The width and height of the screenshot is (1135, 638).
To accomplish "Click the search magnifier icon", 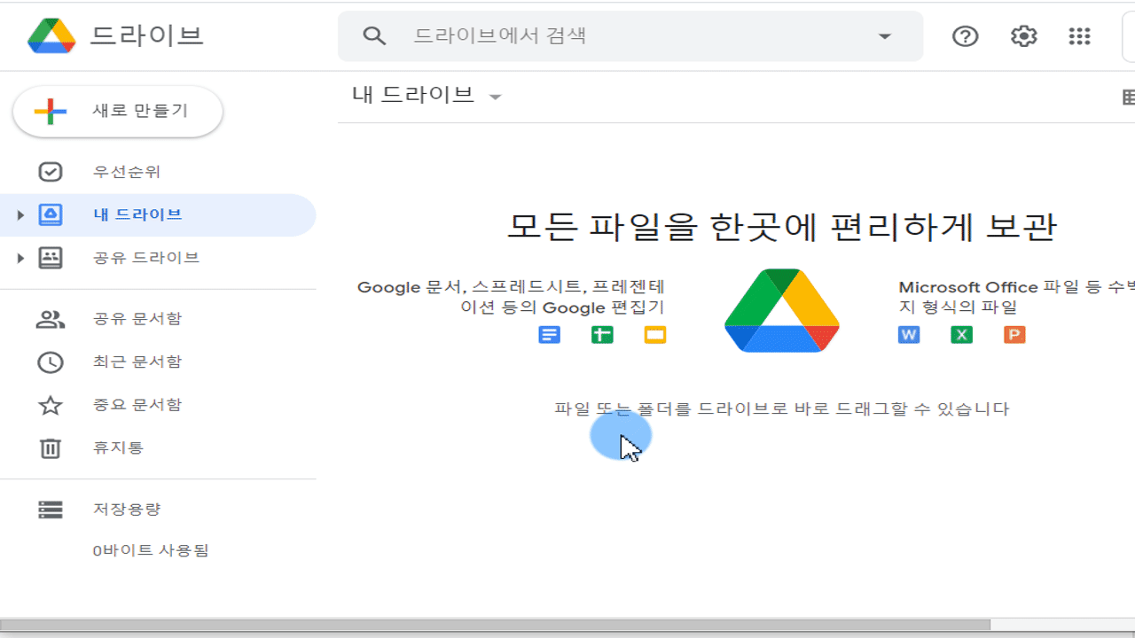I will tap(375, 36).
